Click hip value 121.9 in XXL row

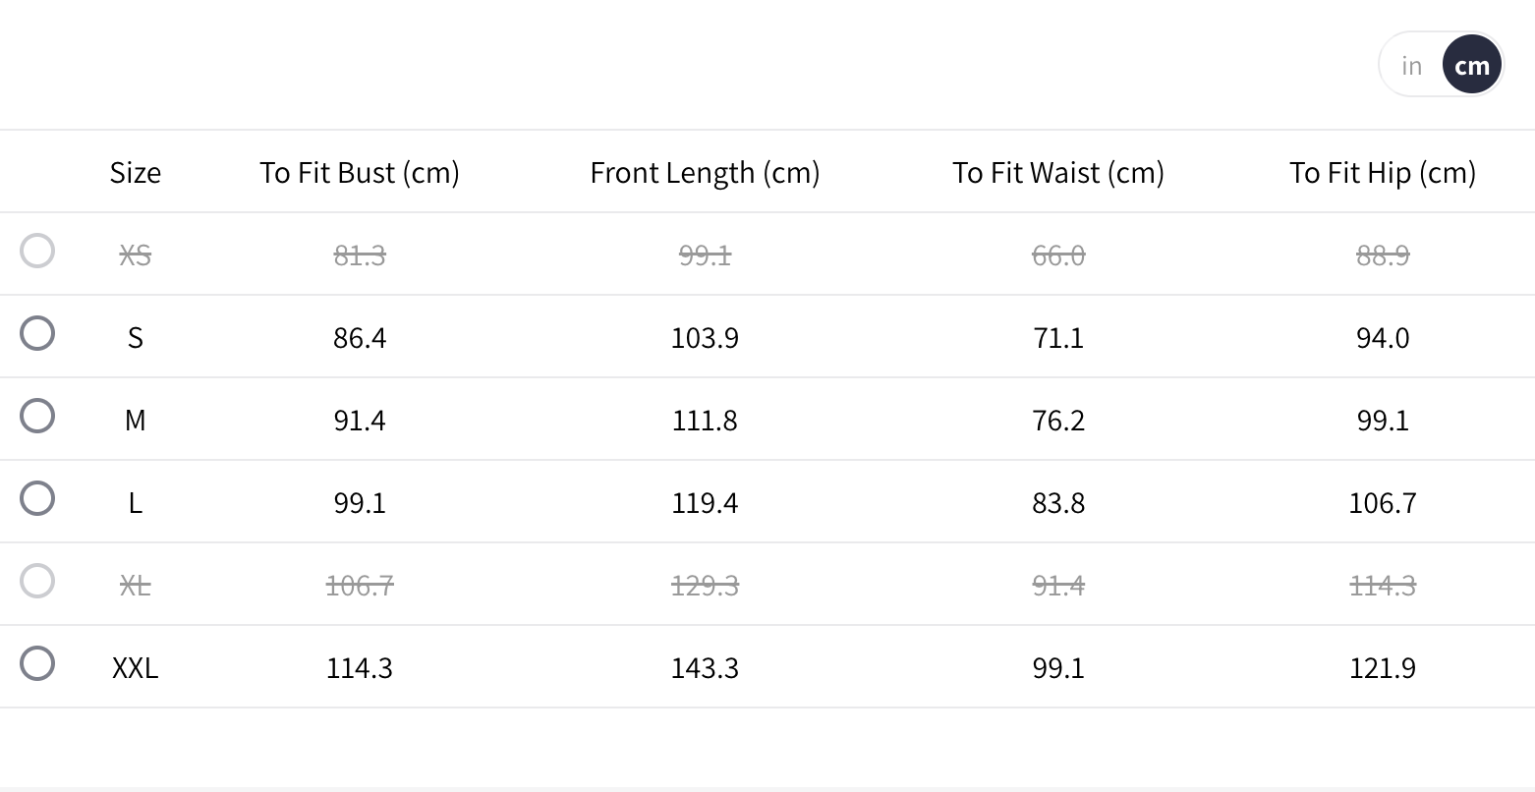pos(1383,668)
